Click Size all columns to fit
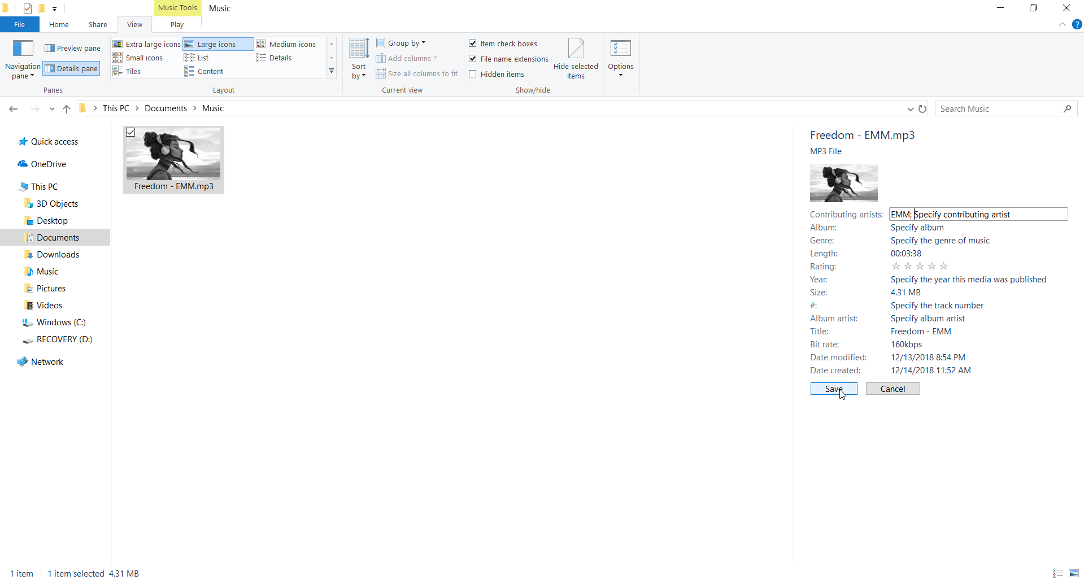The image size is (1084, 580). [x=417, y=73]
